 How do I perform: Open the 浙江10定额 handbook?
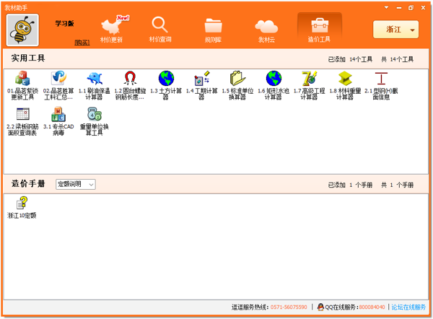coord(22,204)
